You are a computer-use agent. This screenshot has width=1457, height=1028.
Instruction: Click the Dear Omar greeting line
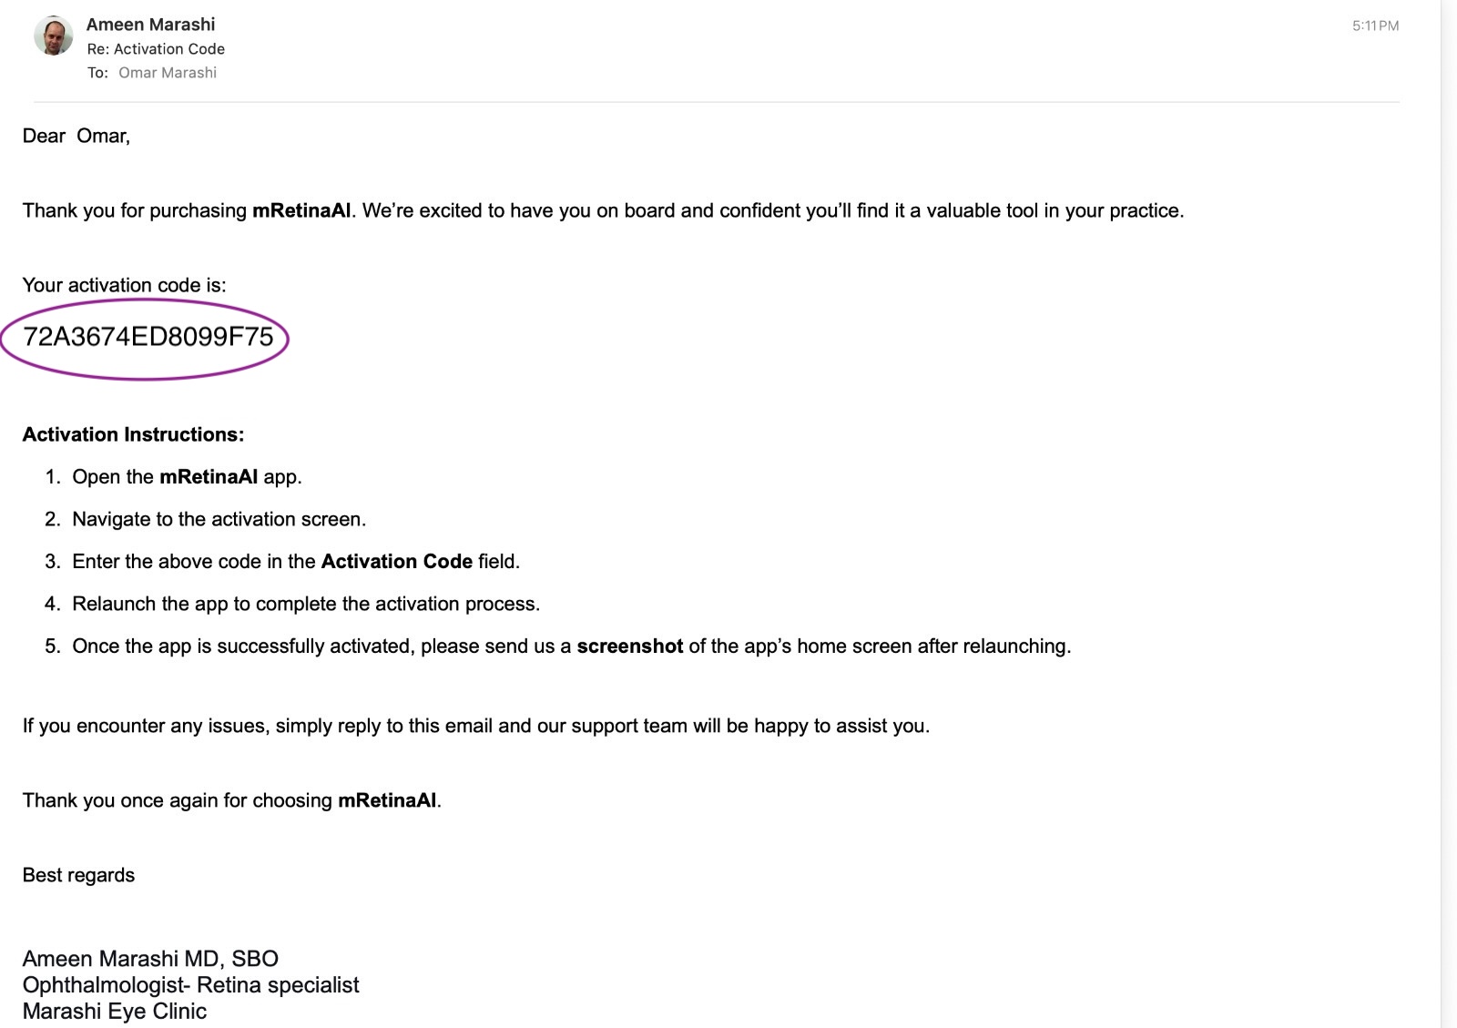pyautogui.click(x=76, y=137)
